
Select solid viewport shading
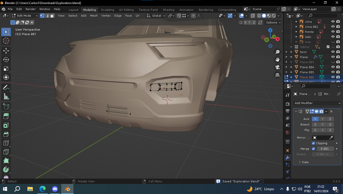point(264,16)
